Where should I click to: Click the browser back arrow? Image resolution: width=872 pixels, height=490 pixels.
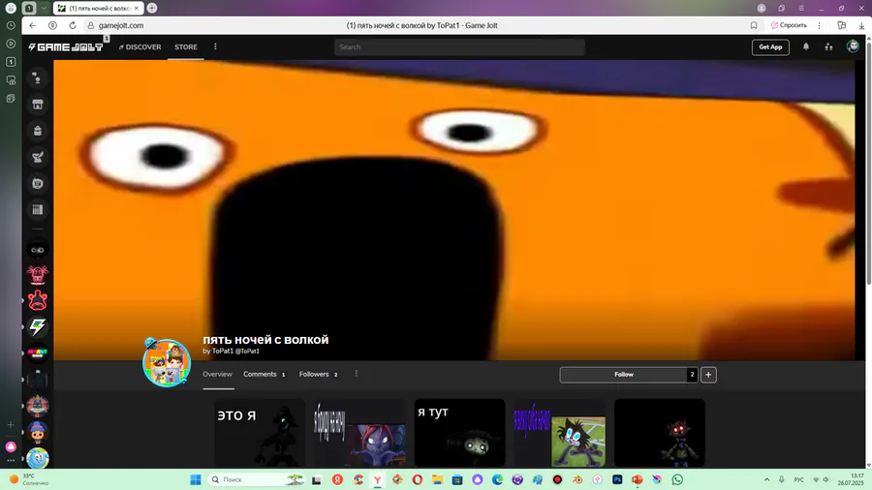pos(33,25)
